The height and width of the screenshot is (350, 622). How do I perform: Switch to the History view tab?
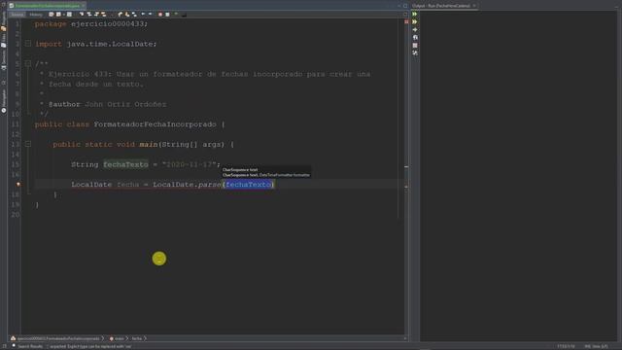coord(36,15)
